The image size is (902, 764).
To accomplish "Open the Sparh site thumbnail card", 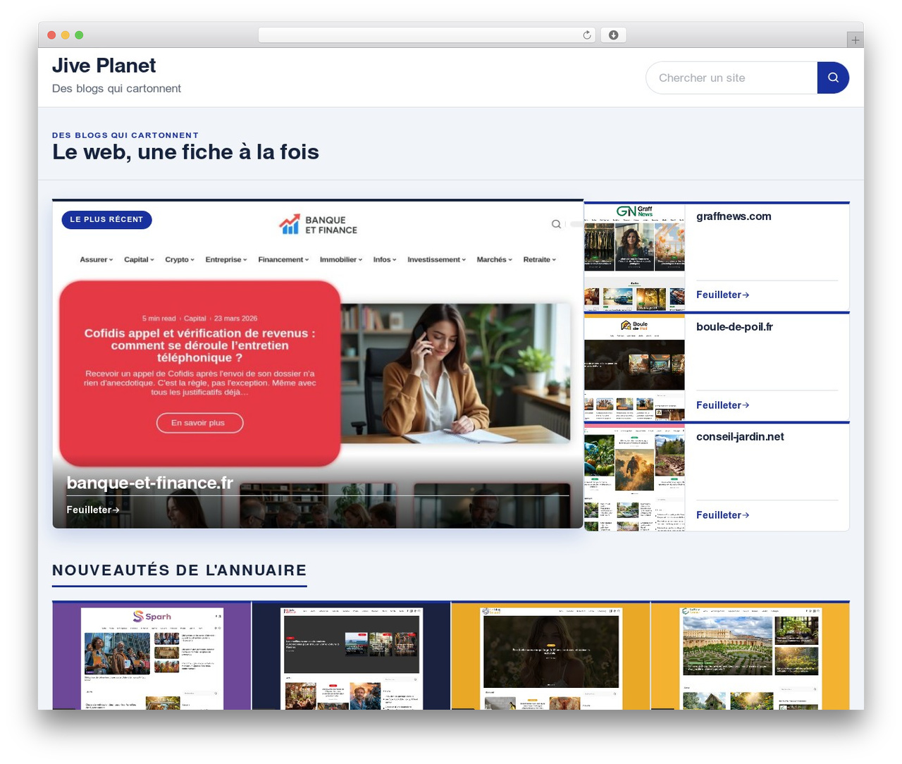I will [152, 656].
